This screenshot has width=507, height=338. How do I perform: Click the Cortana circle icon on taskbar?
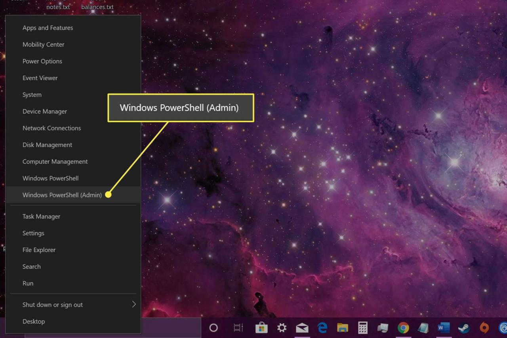tap(213, 328)
